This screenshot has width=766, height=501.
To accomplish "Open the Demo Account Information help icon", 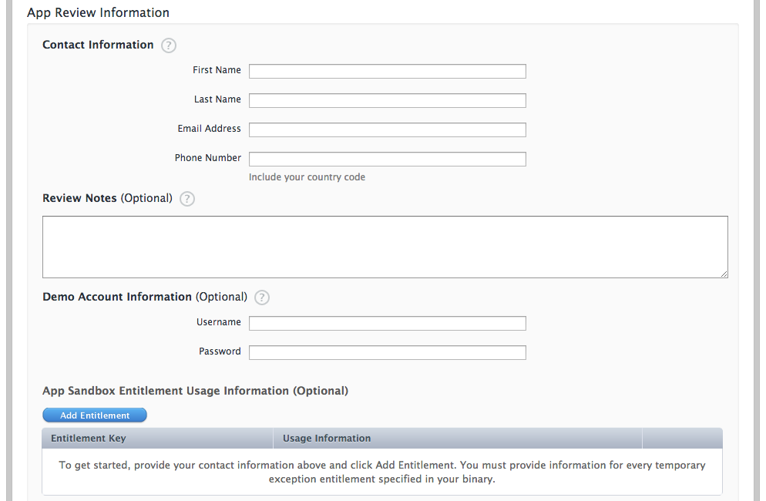I will click(261, 297).
